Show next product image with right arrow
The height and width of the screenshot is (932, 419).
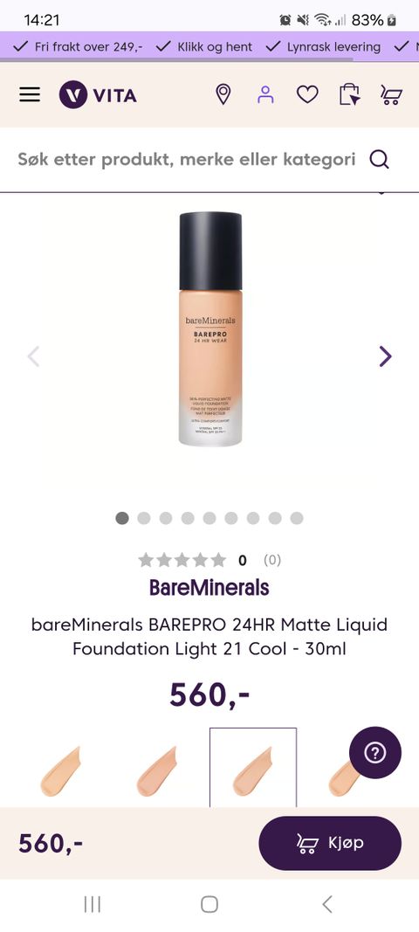[386, 356]
